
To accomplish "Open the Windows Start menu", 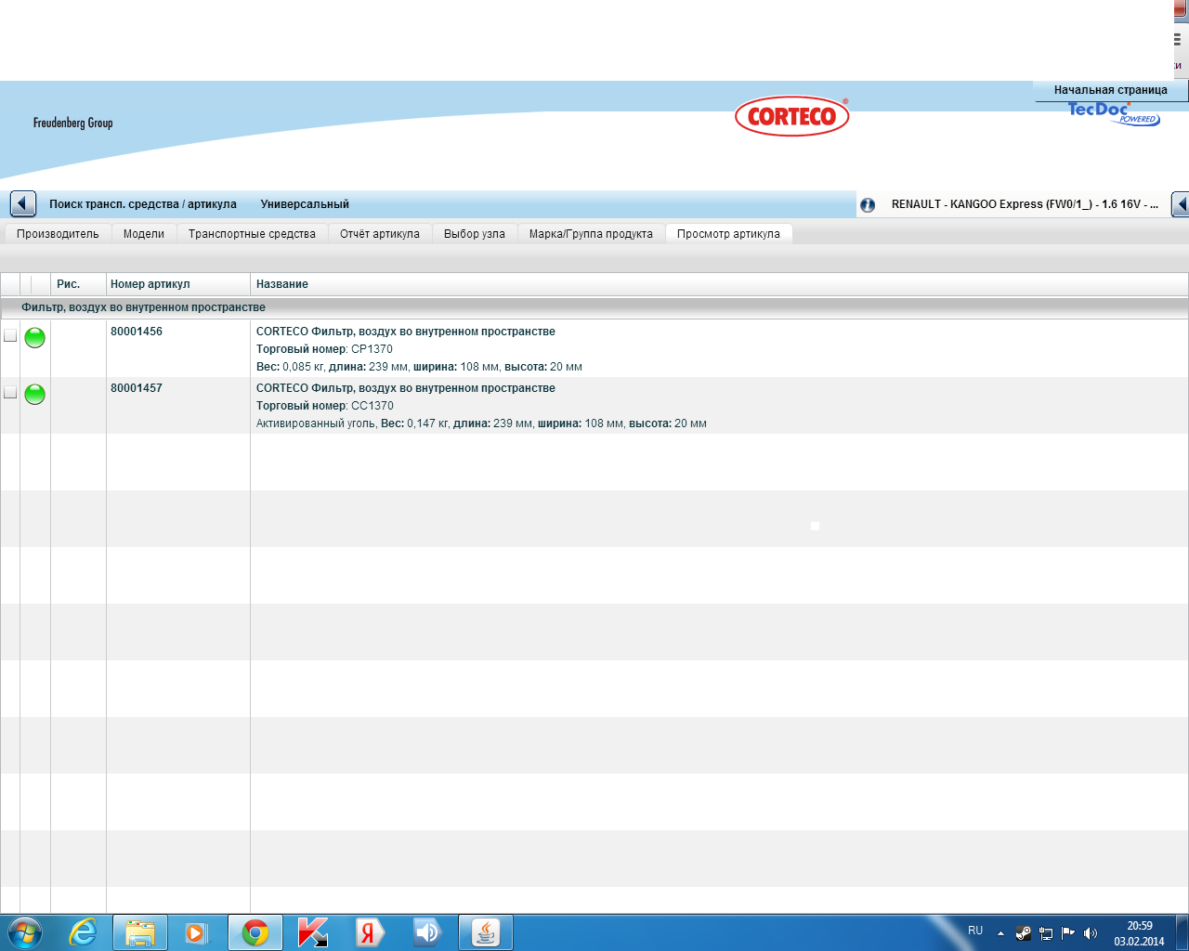I will 25,932.
